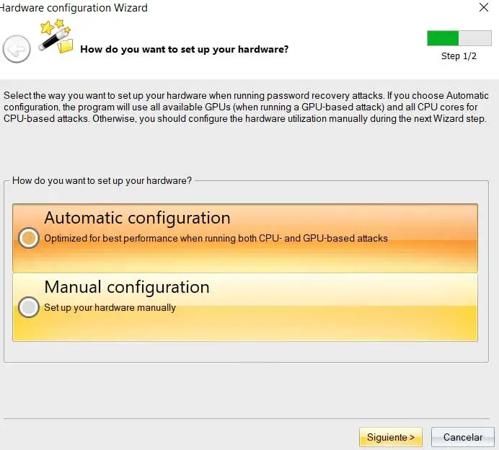Click the Manual configuration heading text
This screenshot has height=450, width=499.
point(127,287)
